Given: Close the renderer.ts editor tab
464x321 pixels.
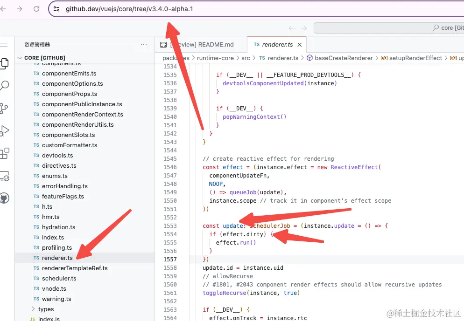Looking at the screenshot, I should (300, 45).
